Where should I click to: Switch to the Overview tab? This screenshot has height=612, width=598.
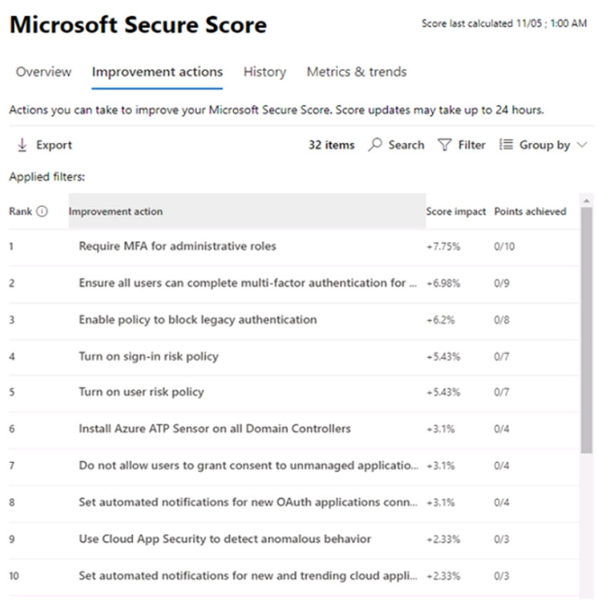click(43, 72)
